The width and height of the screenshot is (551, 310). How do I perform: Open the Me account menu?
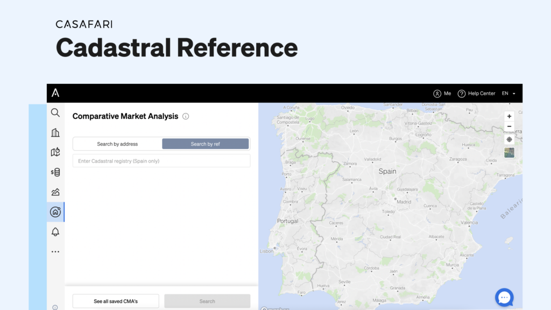click(x=442, y=93)
